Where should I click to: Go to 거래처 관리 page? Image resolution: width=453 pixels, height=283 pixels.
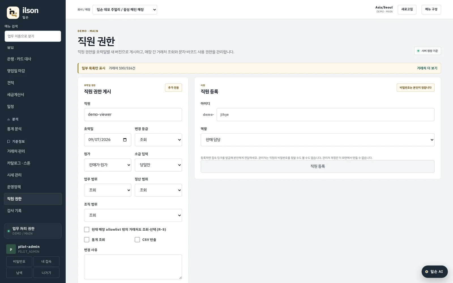(33, 151)
